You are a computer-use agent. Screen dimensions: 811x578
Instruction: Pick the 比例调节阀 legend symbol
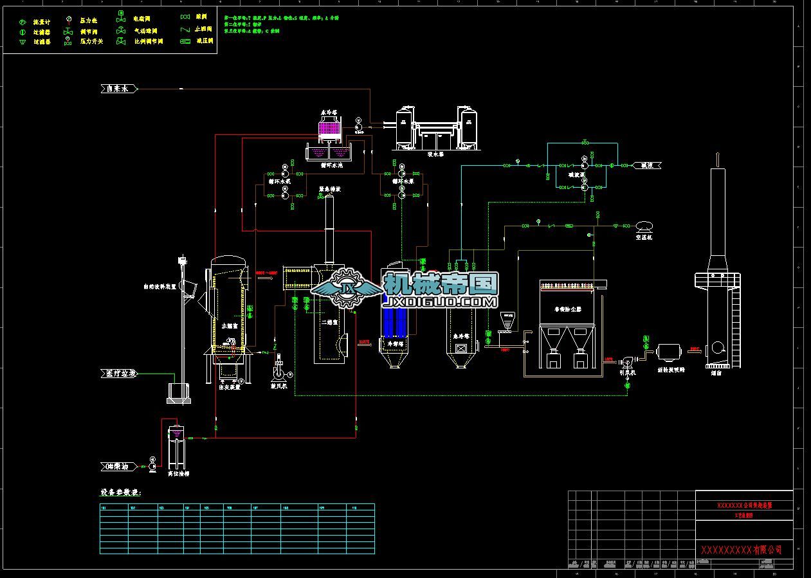pyautogui.click(x=121, y=41)
